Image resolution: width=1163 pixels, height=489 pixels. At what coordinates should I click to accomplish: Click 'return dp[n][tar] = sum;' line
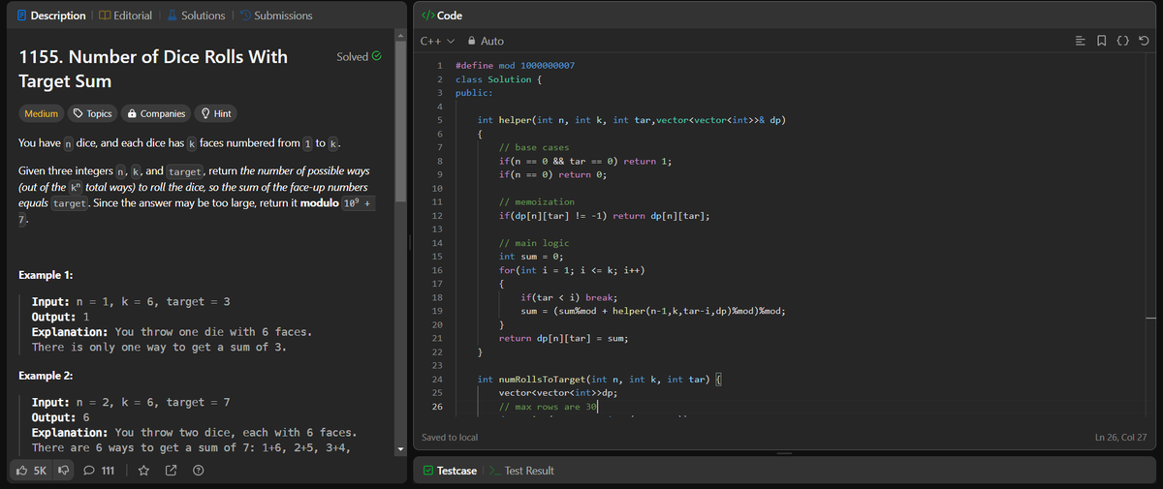tap(565, 338)
